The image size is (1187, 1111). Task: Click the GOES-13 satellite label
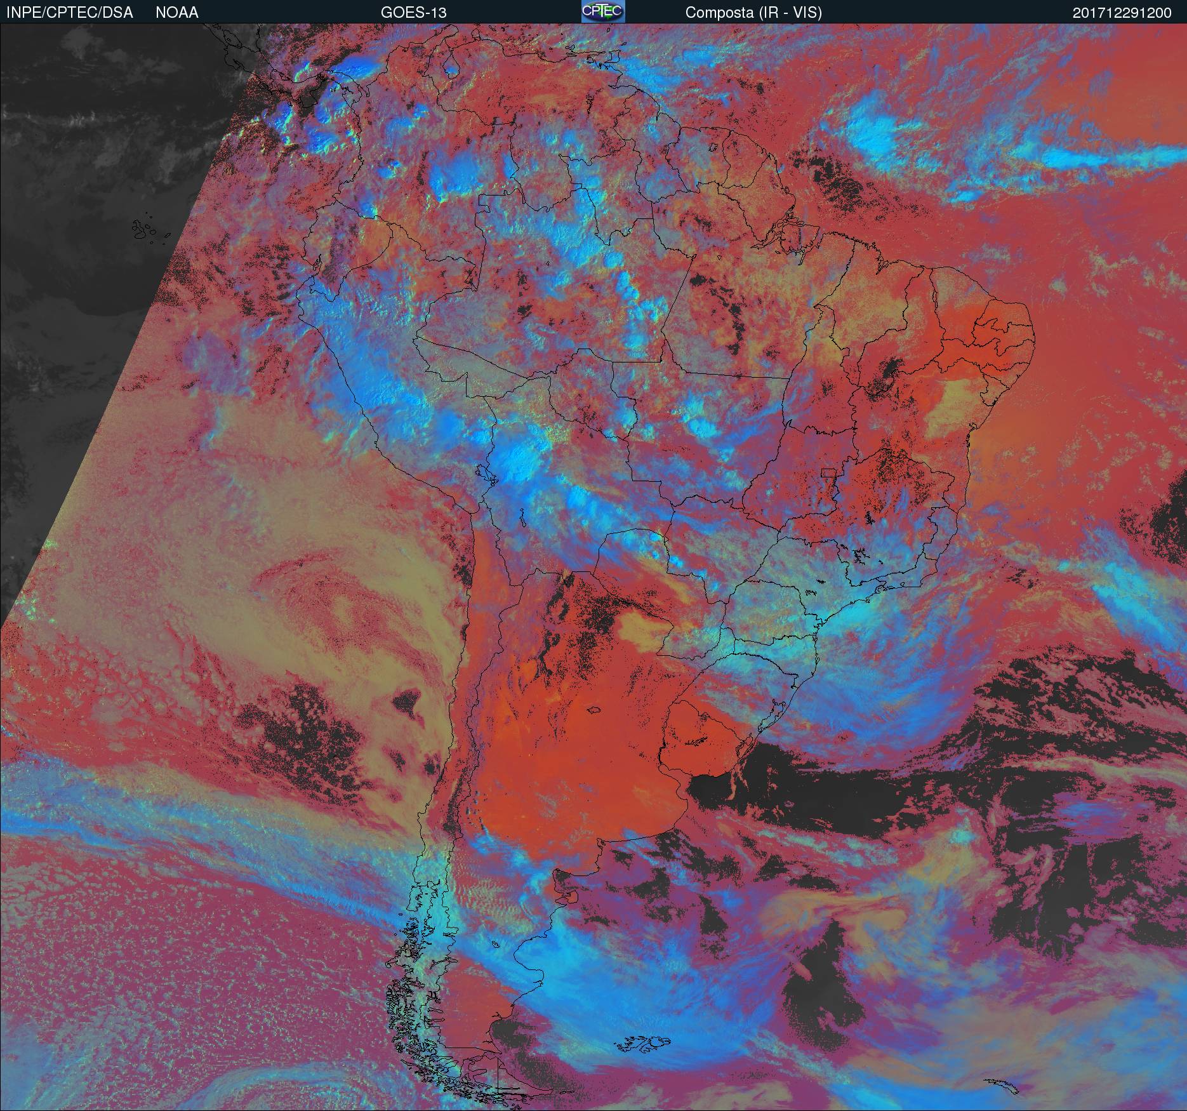413,13
